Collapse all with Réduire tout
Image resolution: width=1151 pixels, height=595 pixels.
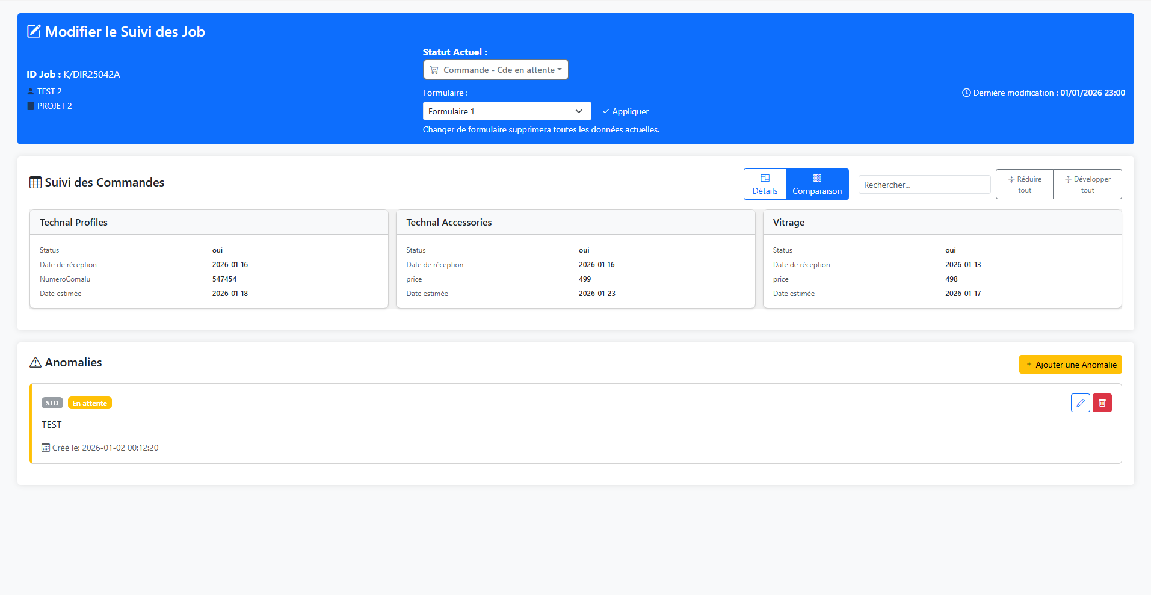coord(1024,184)
